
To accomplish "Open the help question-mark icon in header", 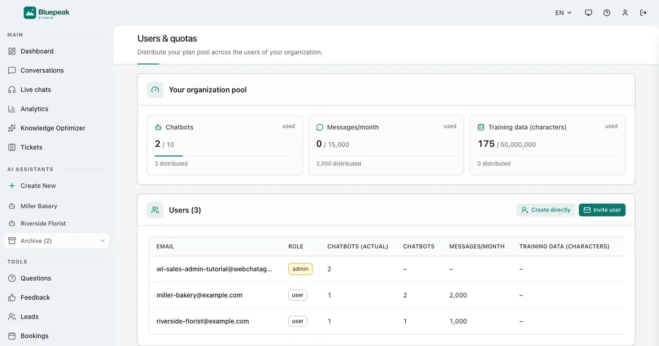I will (607, 13).
